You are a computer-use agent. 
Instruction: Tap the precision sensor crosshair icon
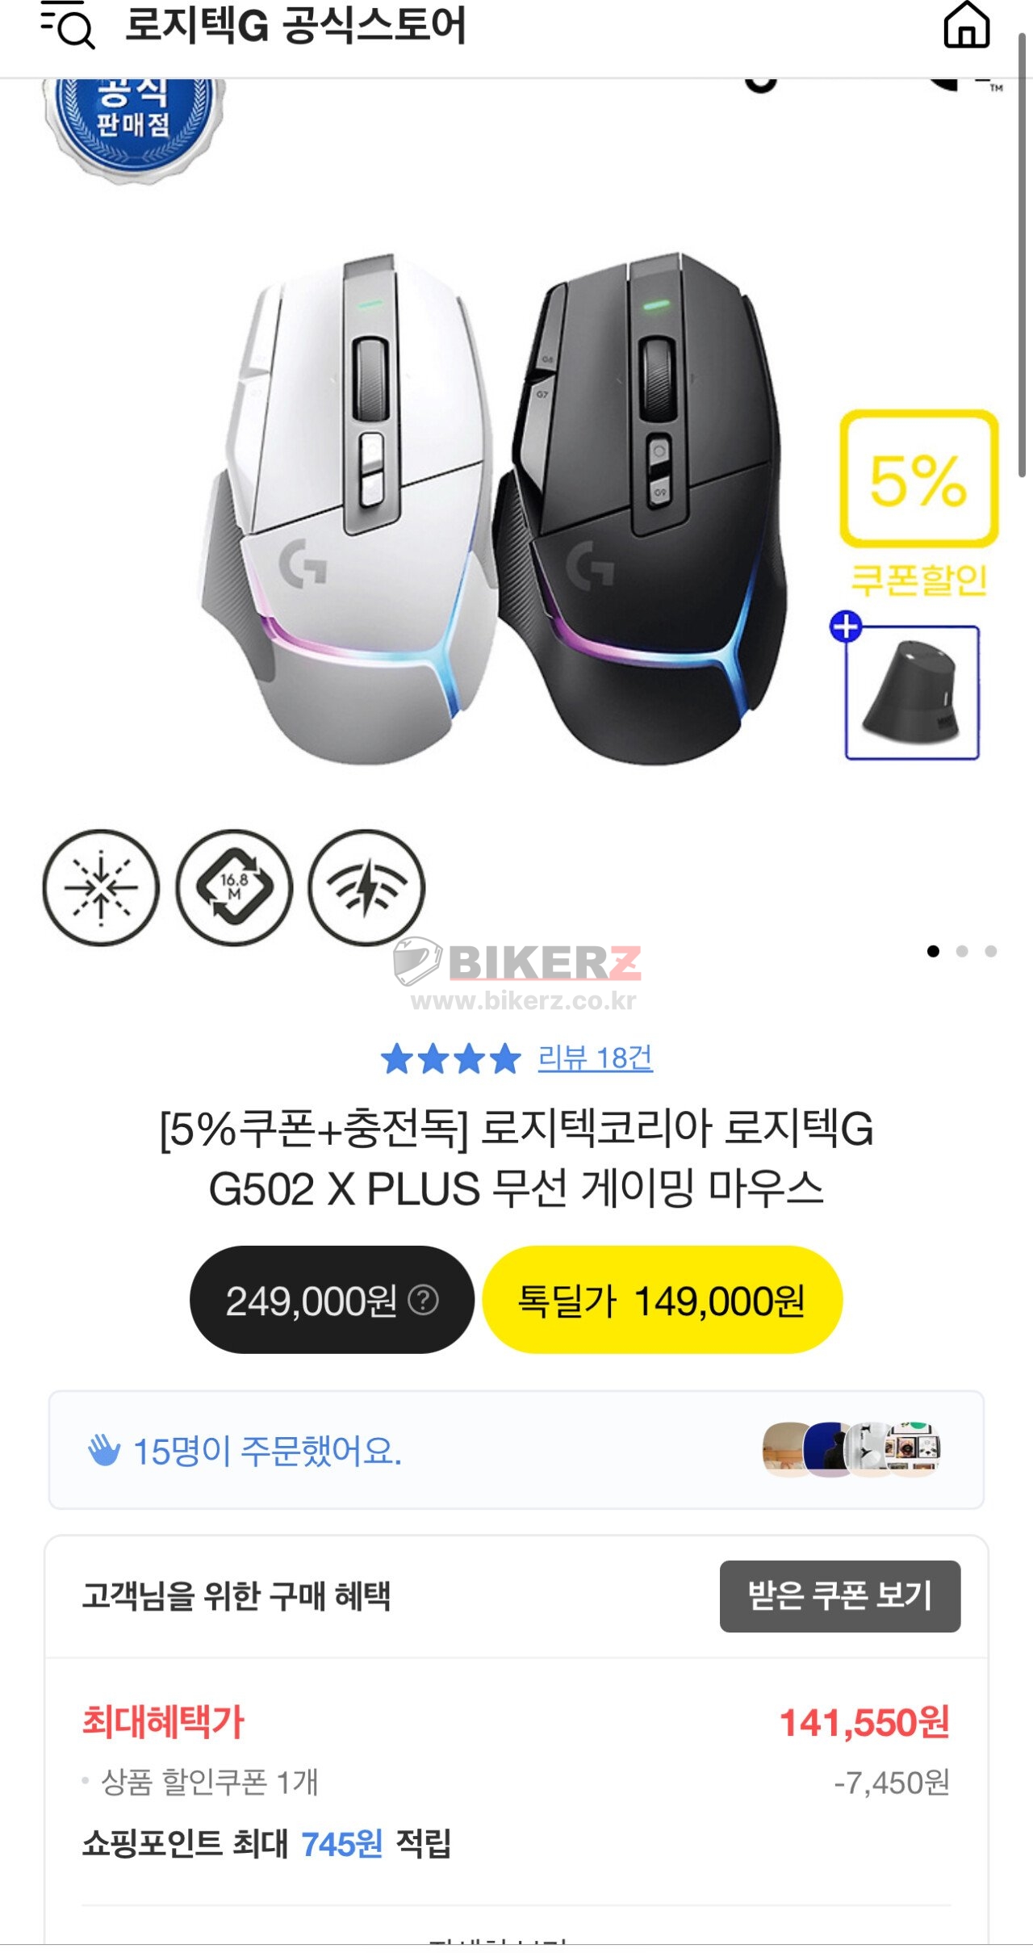coord(101,887)
